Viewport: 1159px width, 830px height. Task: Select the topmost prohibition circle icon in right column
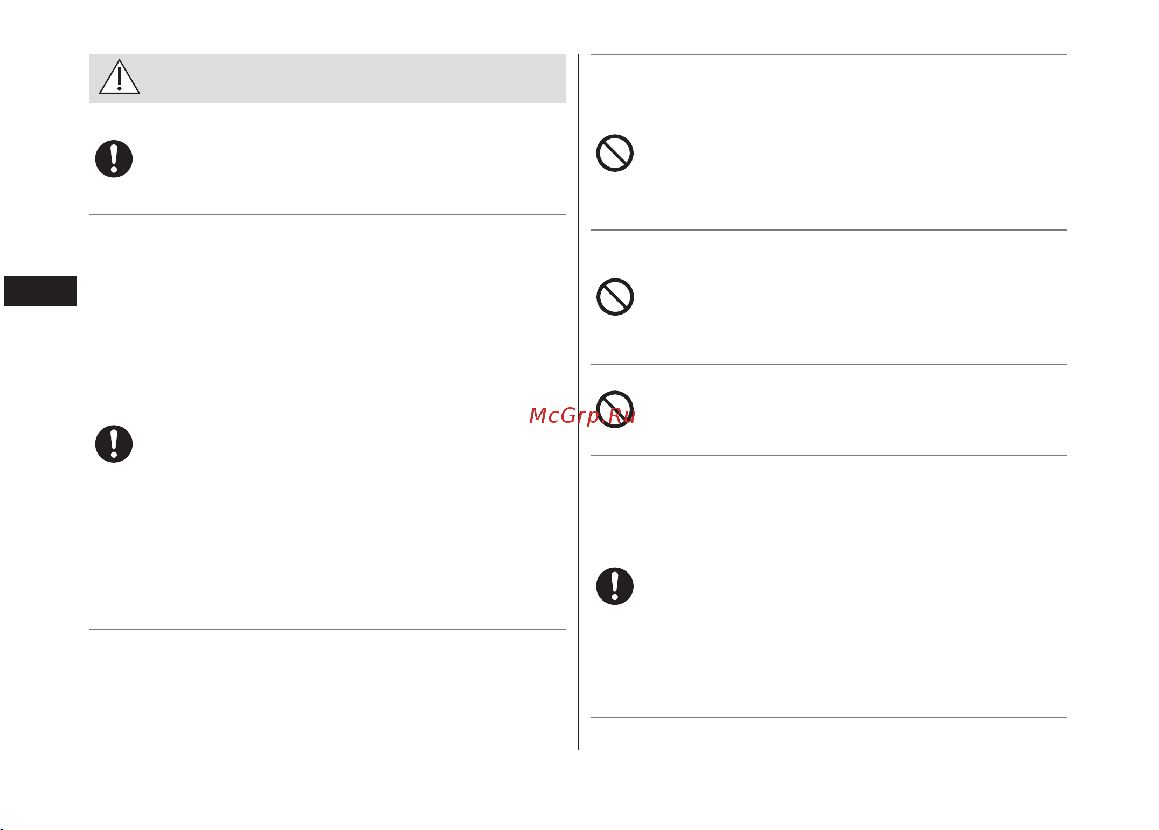coord(615,153)
